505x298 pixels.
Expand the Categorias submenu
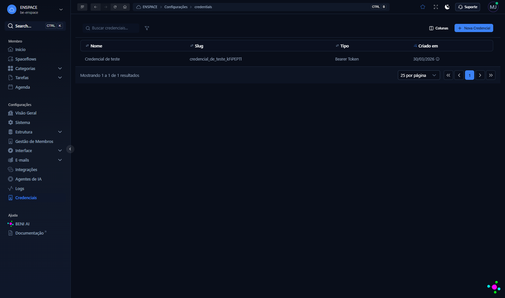60,68
